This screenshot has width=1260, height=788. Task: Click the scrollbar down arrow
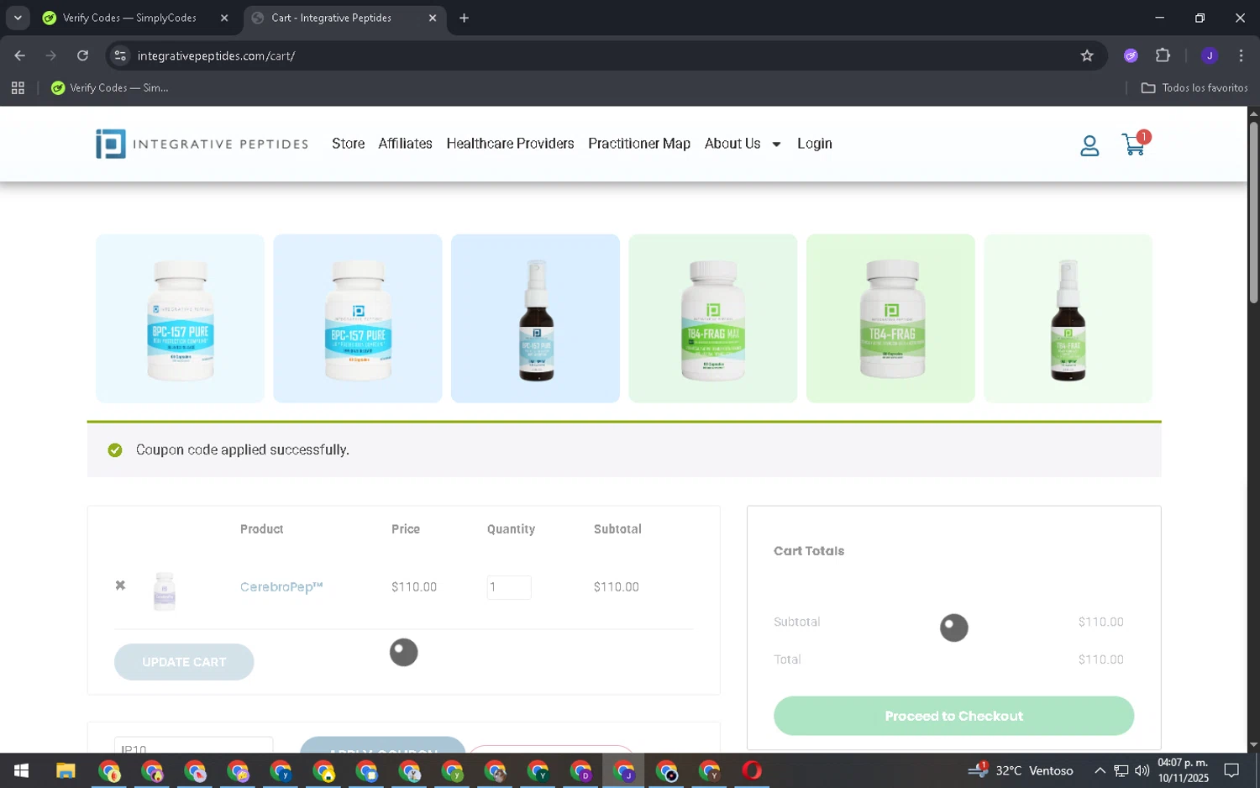click(1253, 744)
